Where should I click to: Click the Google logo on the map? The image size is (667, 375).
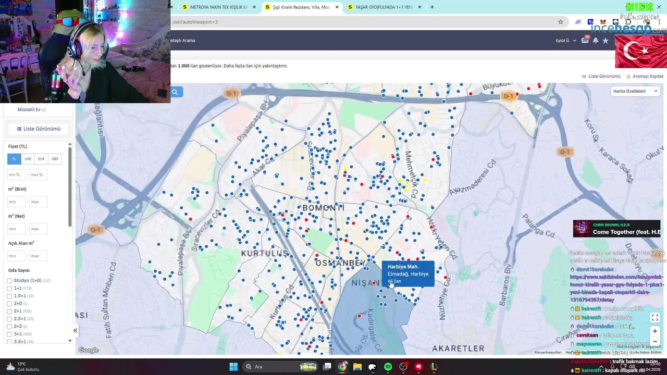click(89, 350)
